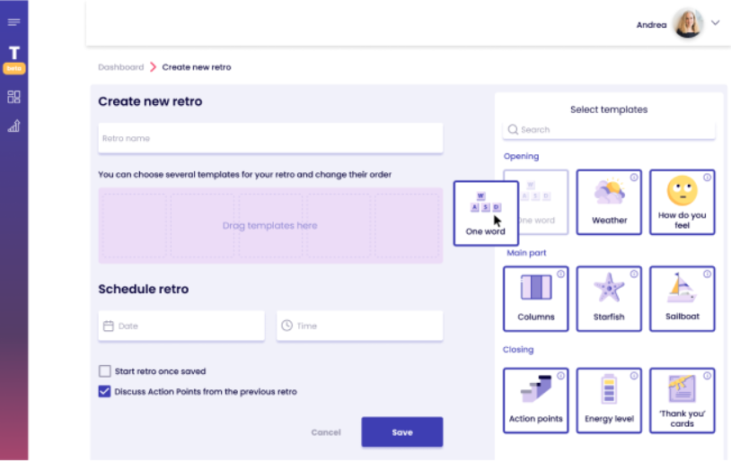Open info icon on Weather card
The width and height of the screenshot is (731, 461).
[x=634, y=178]
